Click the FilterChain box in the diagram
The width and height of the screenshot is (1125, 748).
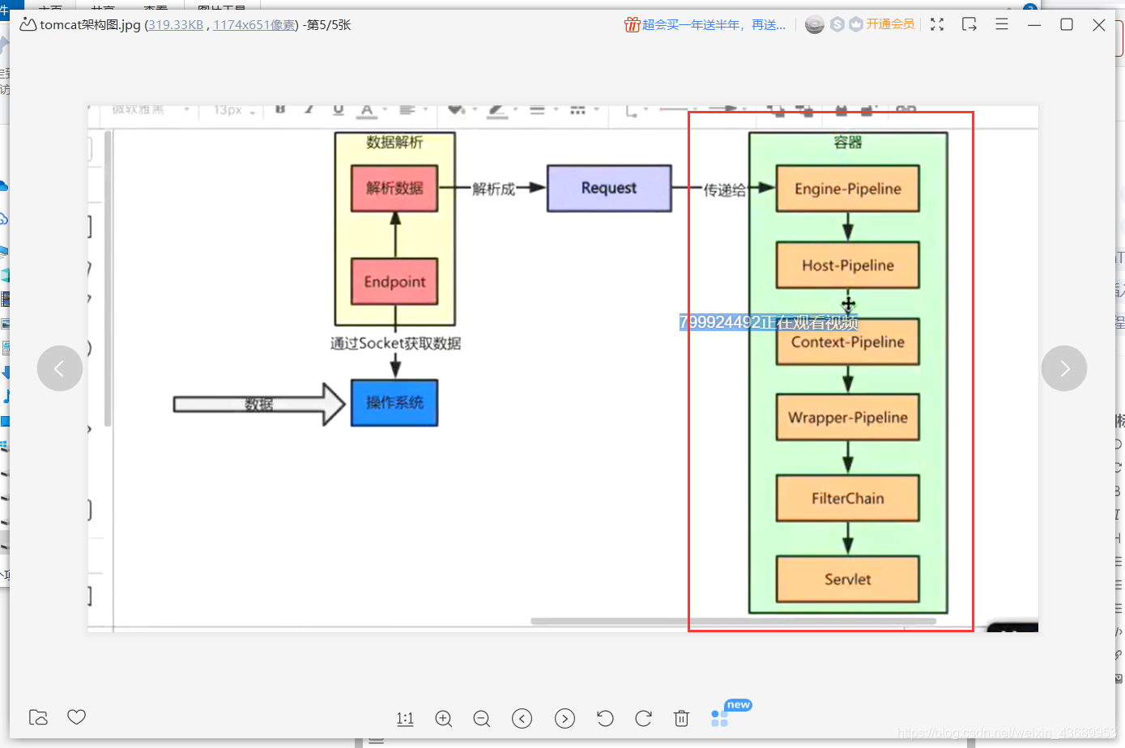848,498
